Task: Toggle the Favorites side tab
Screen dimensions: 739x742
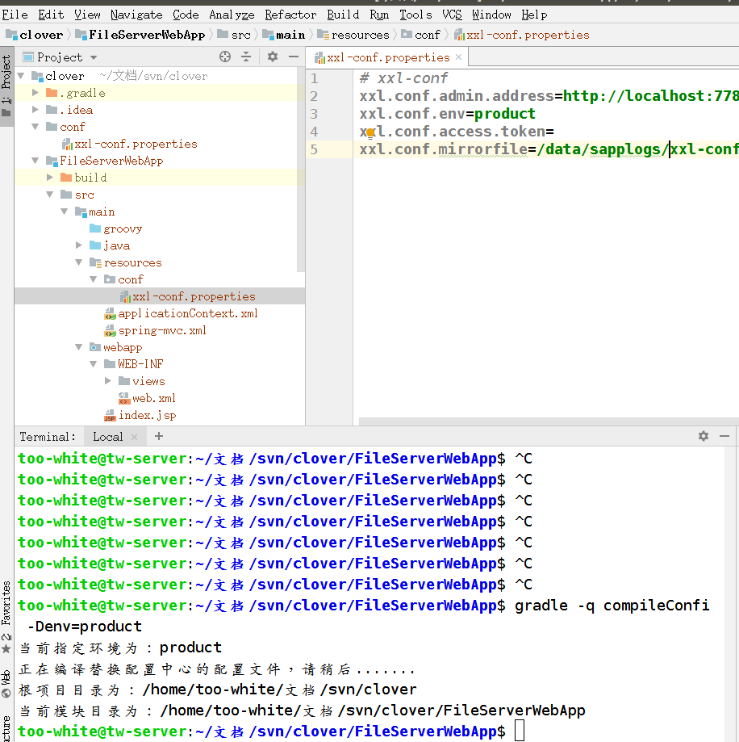Action: tap(6, 616)
